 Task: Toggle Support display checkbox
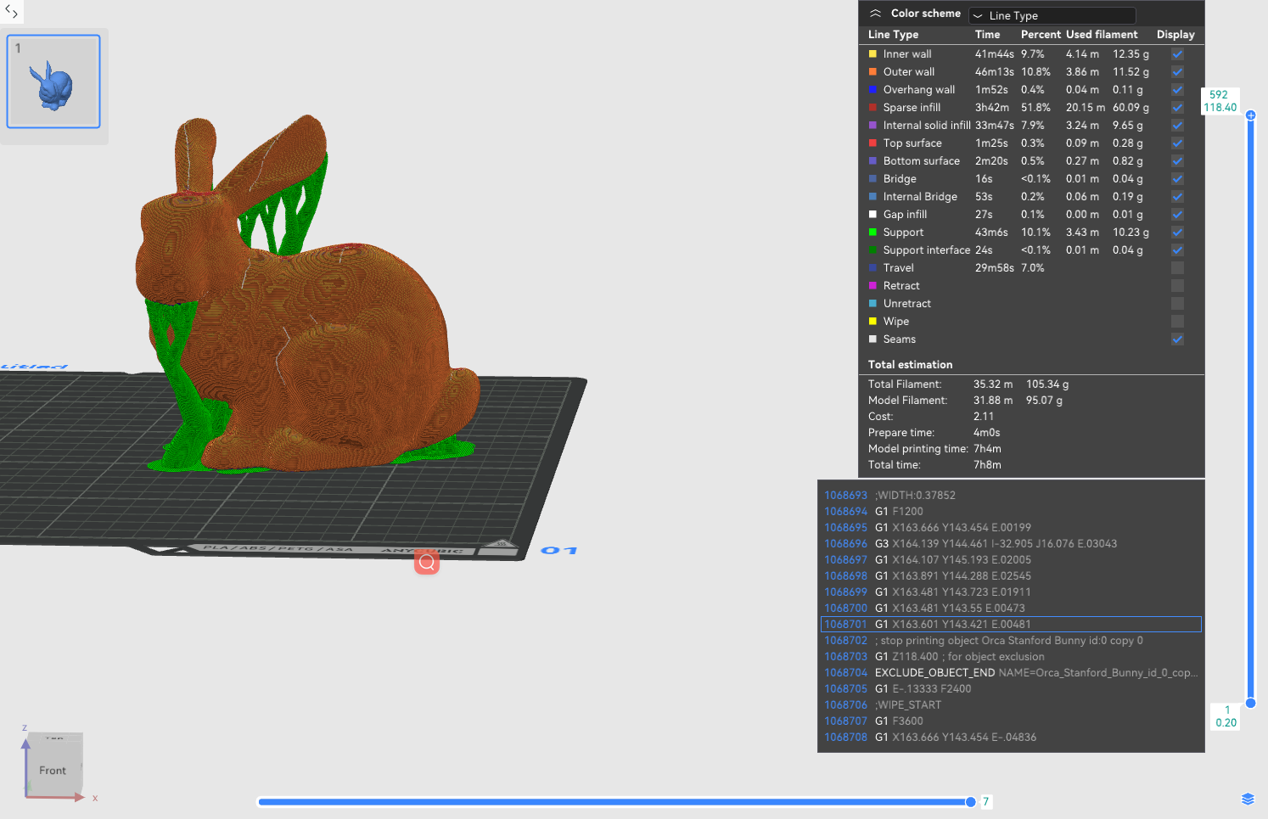click(1177, 232)
